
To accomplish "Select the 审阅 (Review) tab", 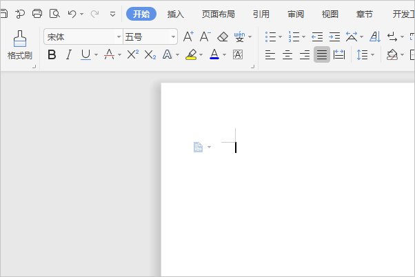I will click(296, 13).
